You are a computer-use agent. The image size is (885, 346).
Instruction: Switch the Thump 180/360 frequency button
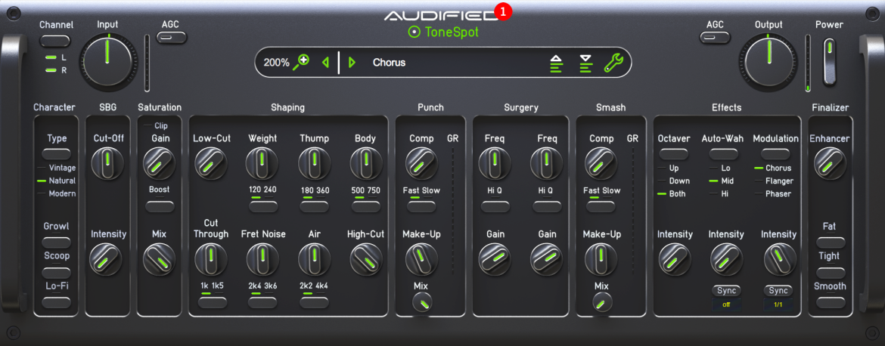pyautogui.click(x=315, y=206)
